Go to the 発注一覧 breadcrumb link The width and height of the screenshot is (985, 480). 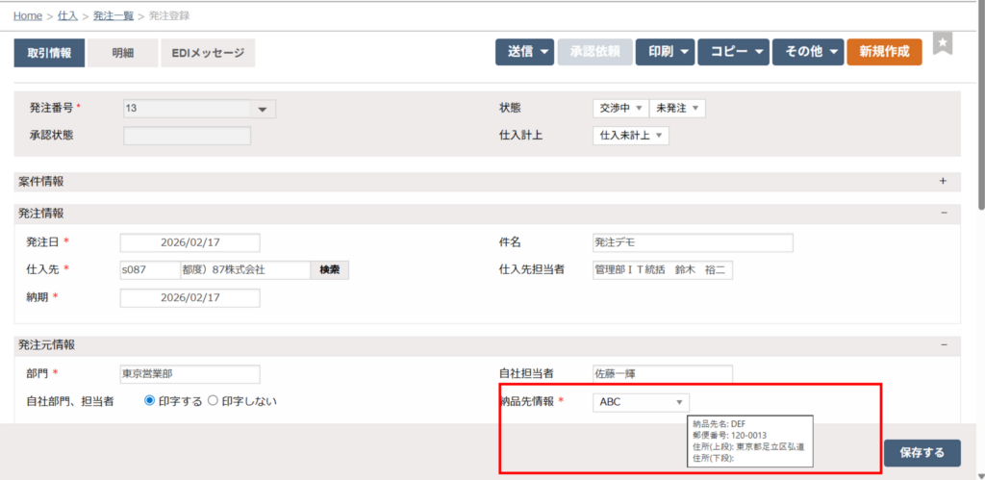click(x=113, y=16)
